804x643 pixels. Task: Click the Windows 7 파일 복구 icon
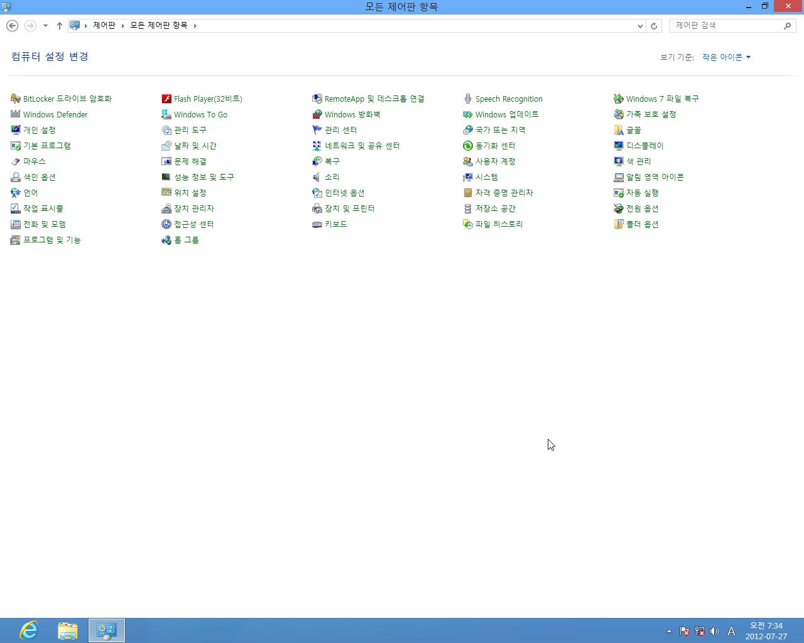(x=619, y=99)
